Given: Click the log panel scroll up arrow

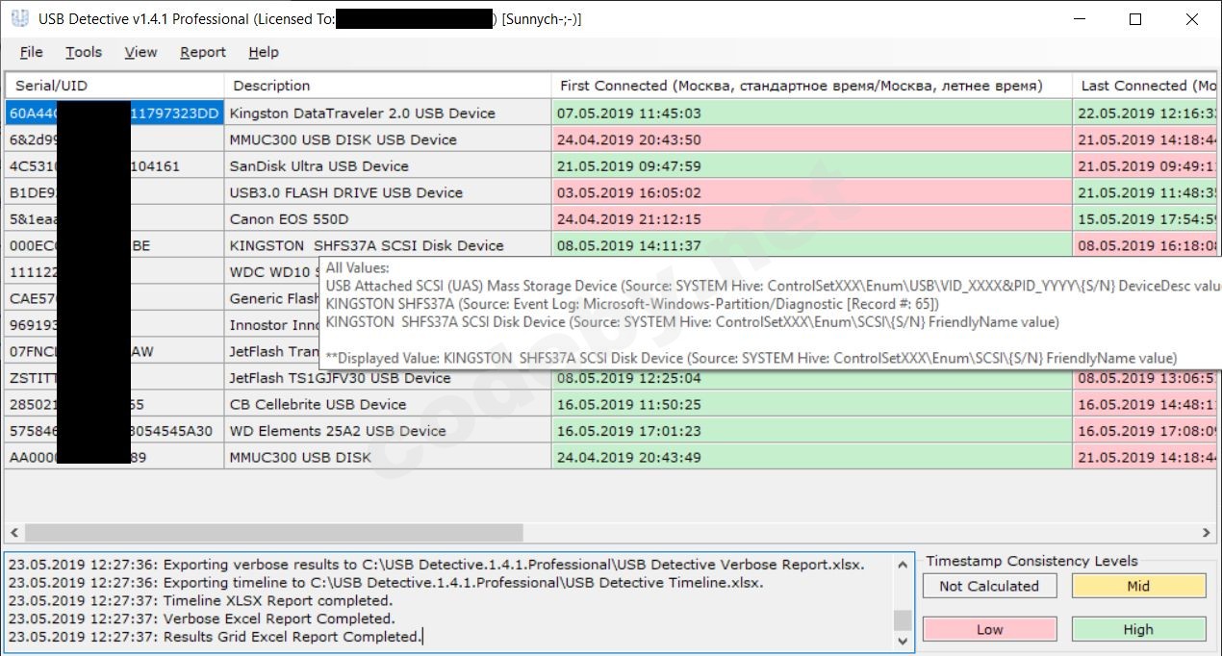Looking at the screenshot, I should (903, 564).
